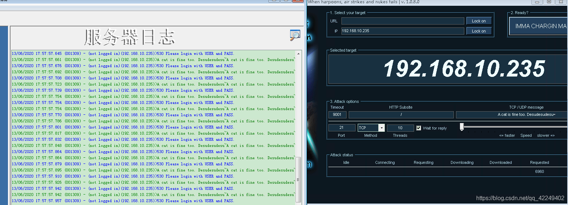Click the URL input field
The width and height of the screenshot is (568, 205).
coord(403,21)
